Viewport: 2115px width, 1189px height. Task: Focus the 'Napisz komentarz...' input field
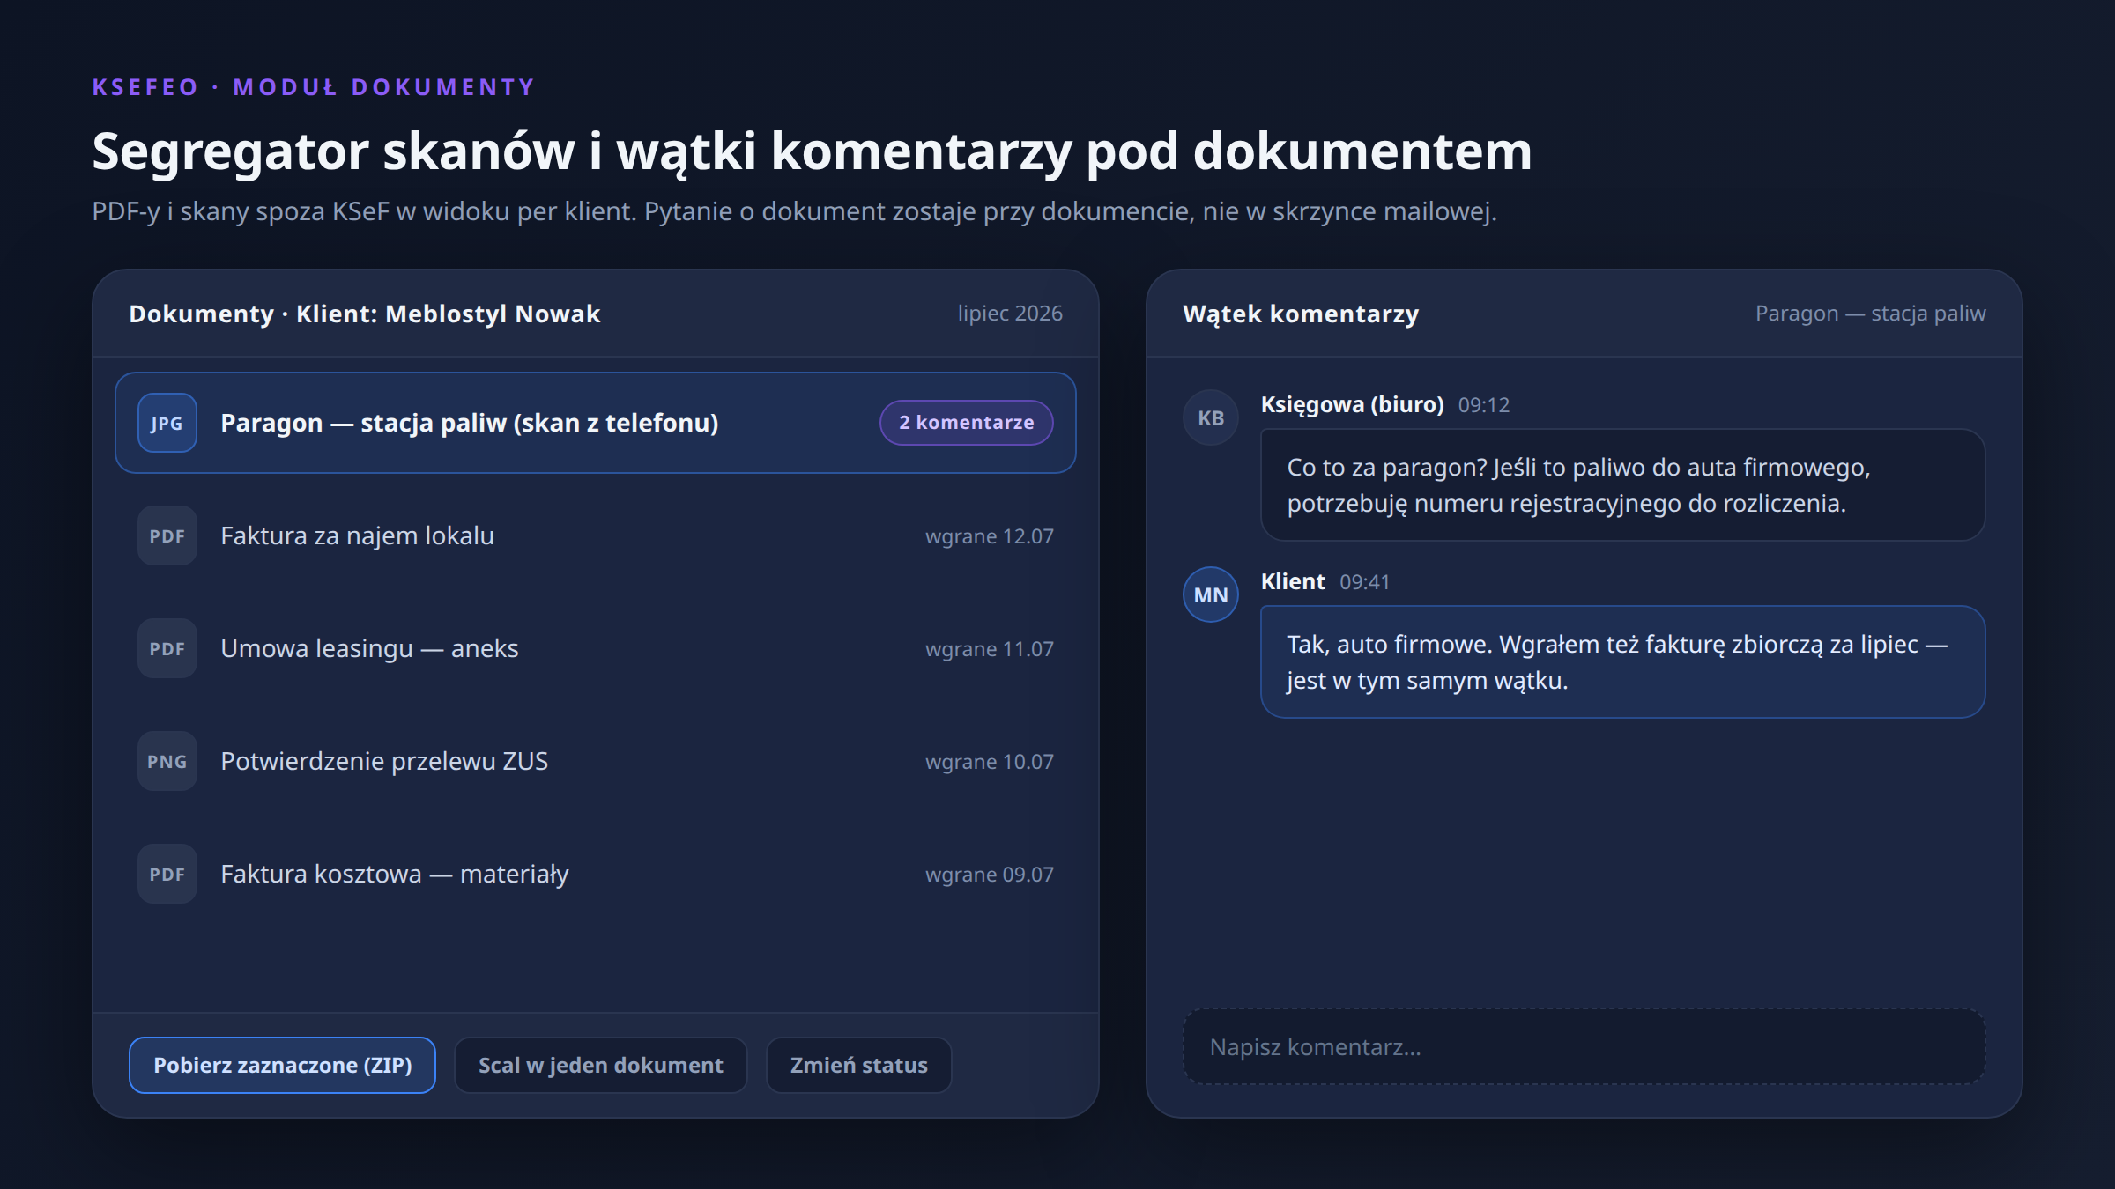1584,1046
